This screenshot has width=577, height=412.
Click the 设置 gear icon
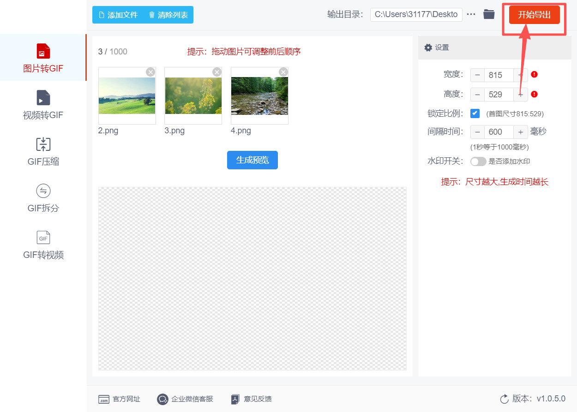point(428,48)
